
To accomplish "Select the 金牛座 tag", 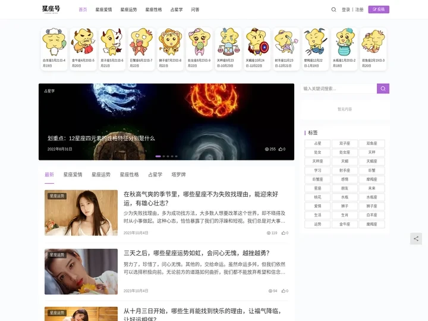I will (x=345, y=224).
